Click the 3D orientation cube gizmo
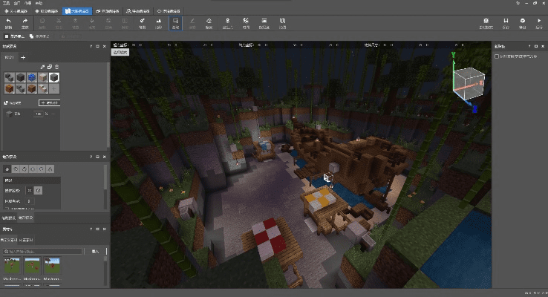548x297 pixels. pyautogui.click(x=468, y=82)
